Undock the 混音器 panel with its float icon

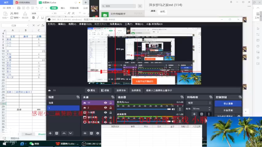coord(182,97)
